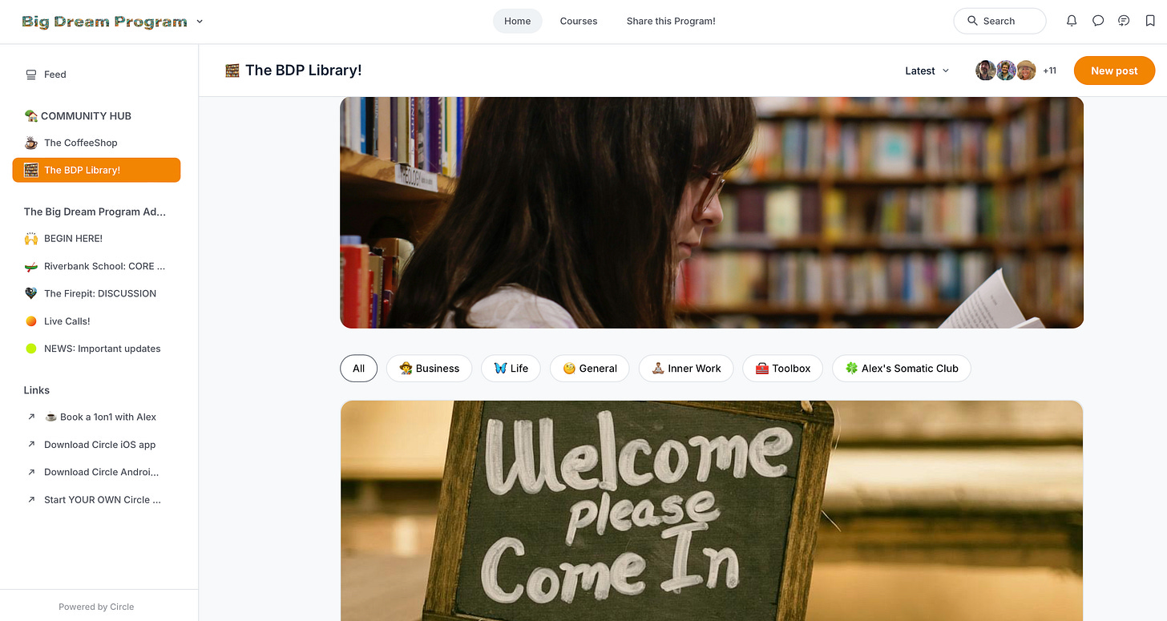Image resolution: width=1167 pixels, height=621 pixels.
Task: Open the chat threads icon
Action: [x=1124, y=21]
